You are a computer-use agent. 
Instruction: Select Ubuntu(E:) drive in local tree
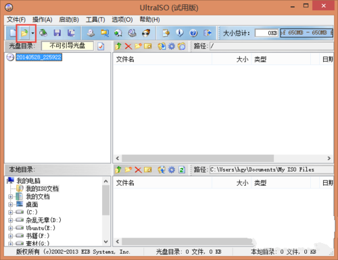(41, 228)
